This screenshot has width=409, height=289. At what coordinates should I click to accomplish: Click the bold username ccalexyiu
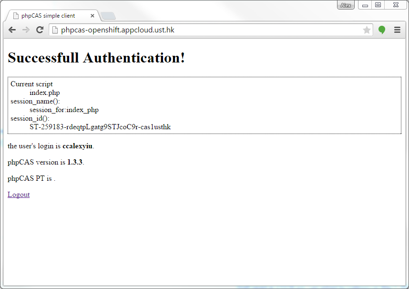pos(77,146)
